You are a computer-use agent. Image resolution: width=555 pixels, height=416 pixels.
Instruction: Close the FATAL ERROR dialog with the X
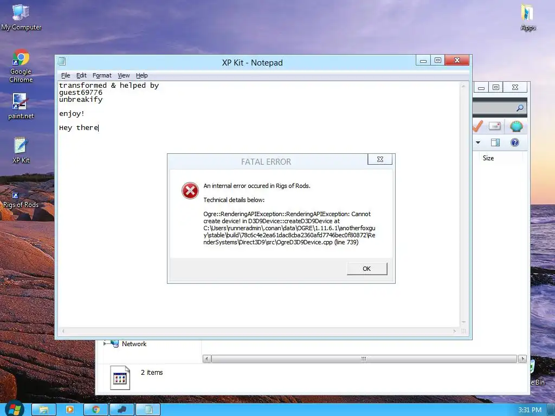click(x=380, y=159)
